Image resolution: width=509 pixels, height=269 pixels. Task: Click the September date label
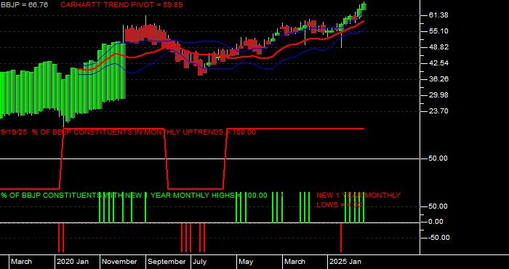[167, 262]
